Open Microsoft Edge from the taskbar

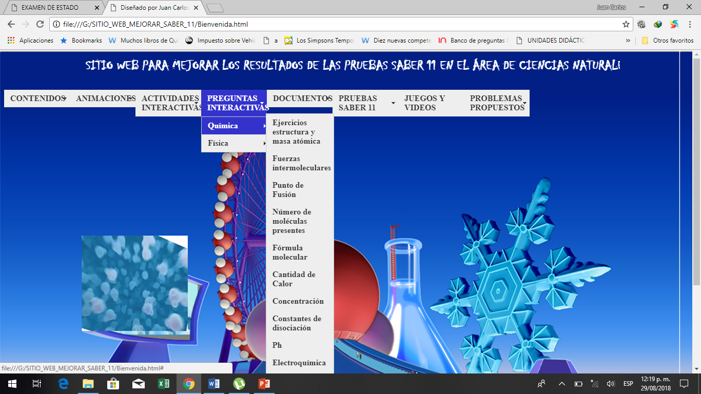coord(63,383)
